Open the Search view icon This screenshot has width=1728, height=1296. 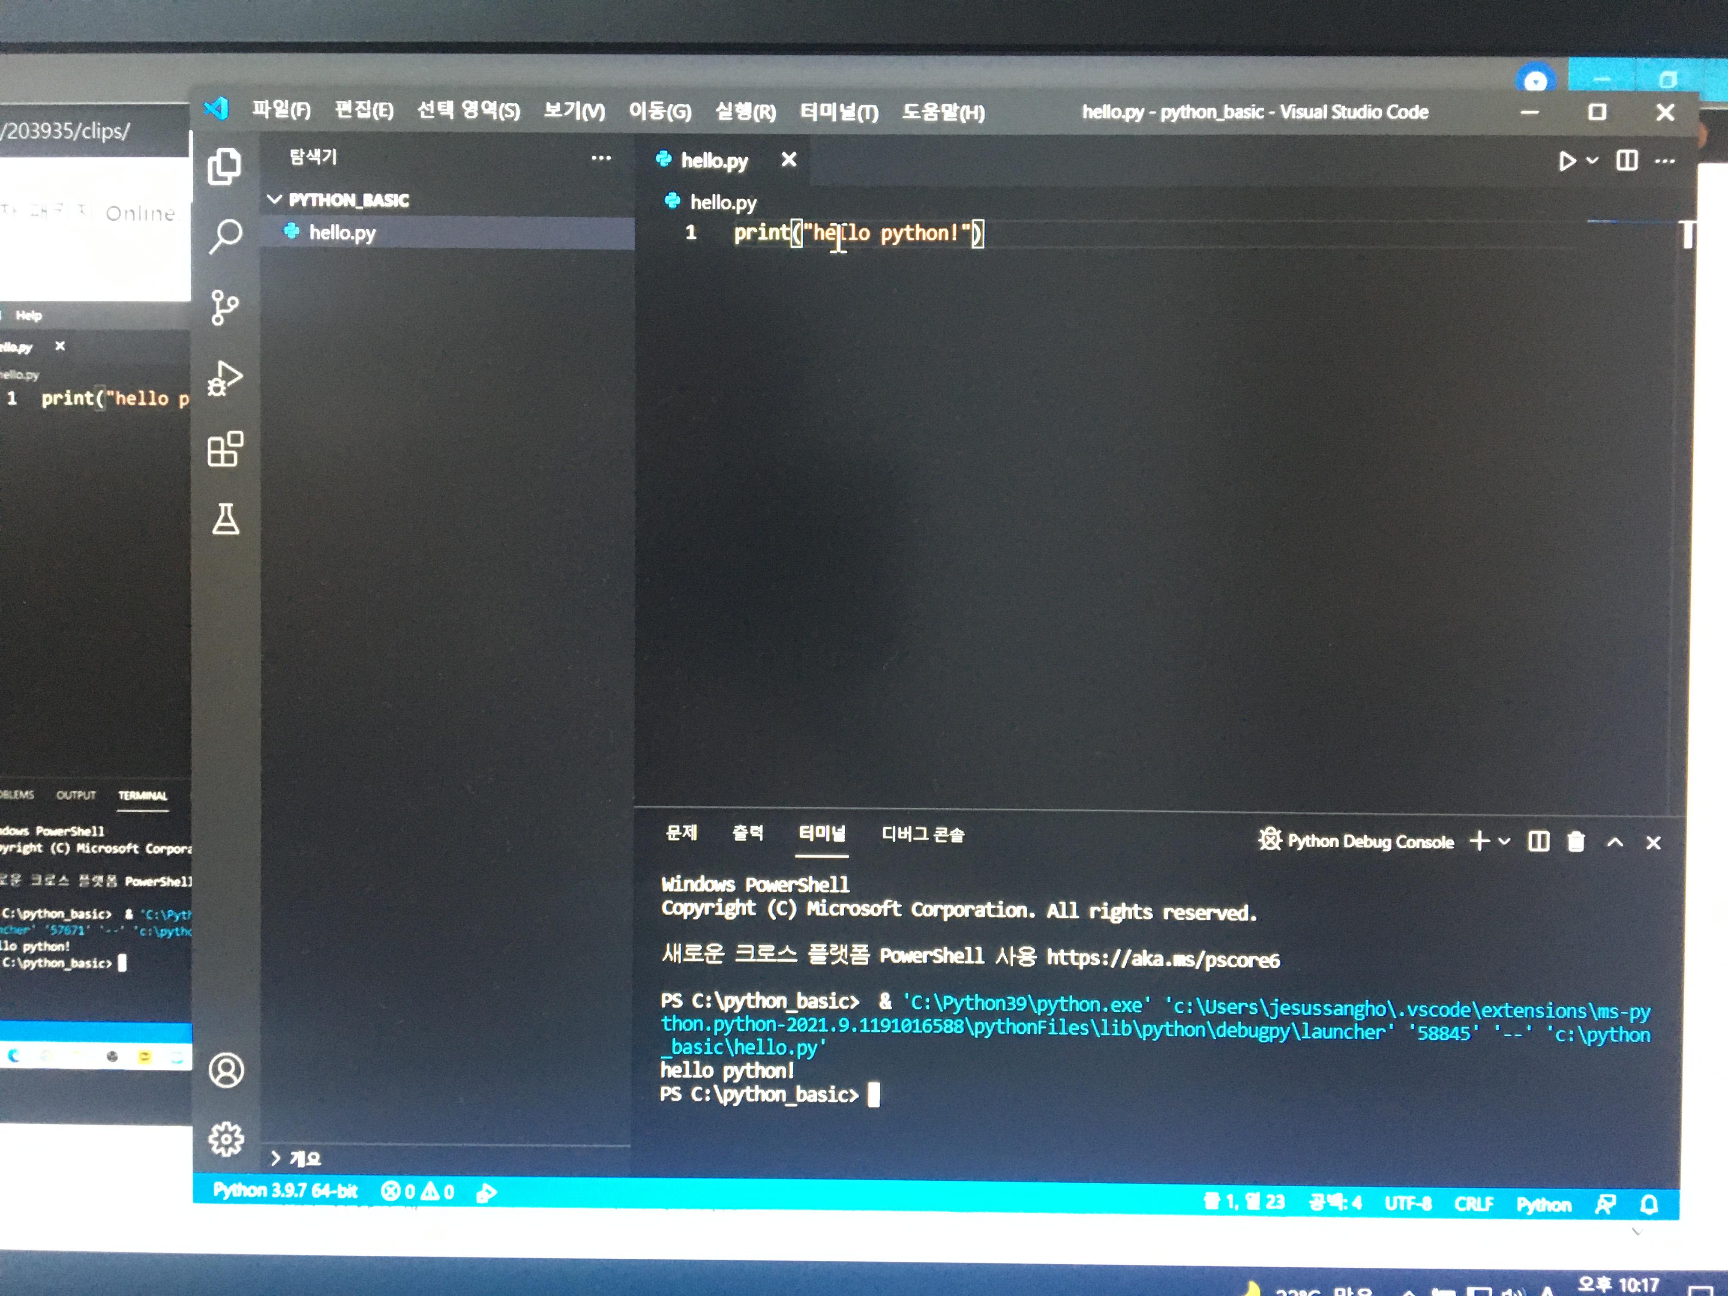coord(225,236)
